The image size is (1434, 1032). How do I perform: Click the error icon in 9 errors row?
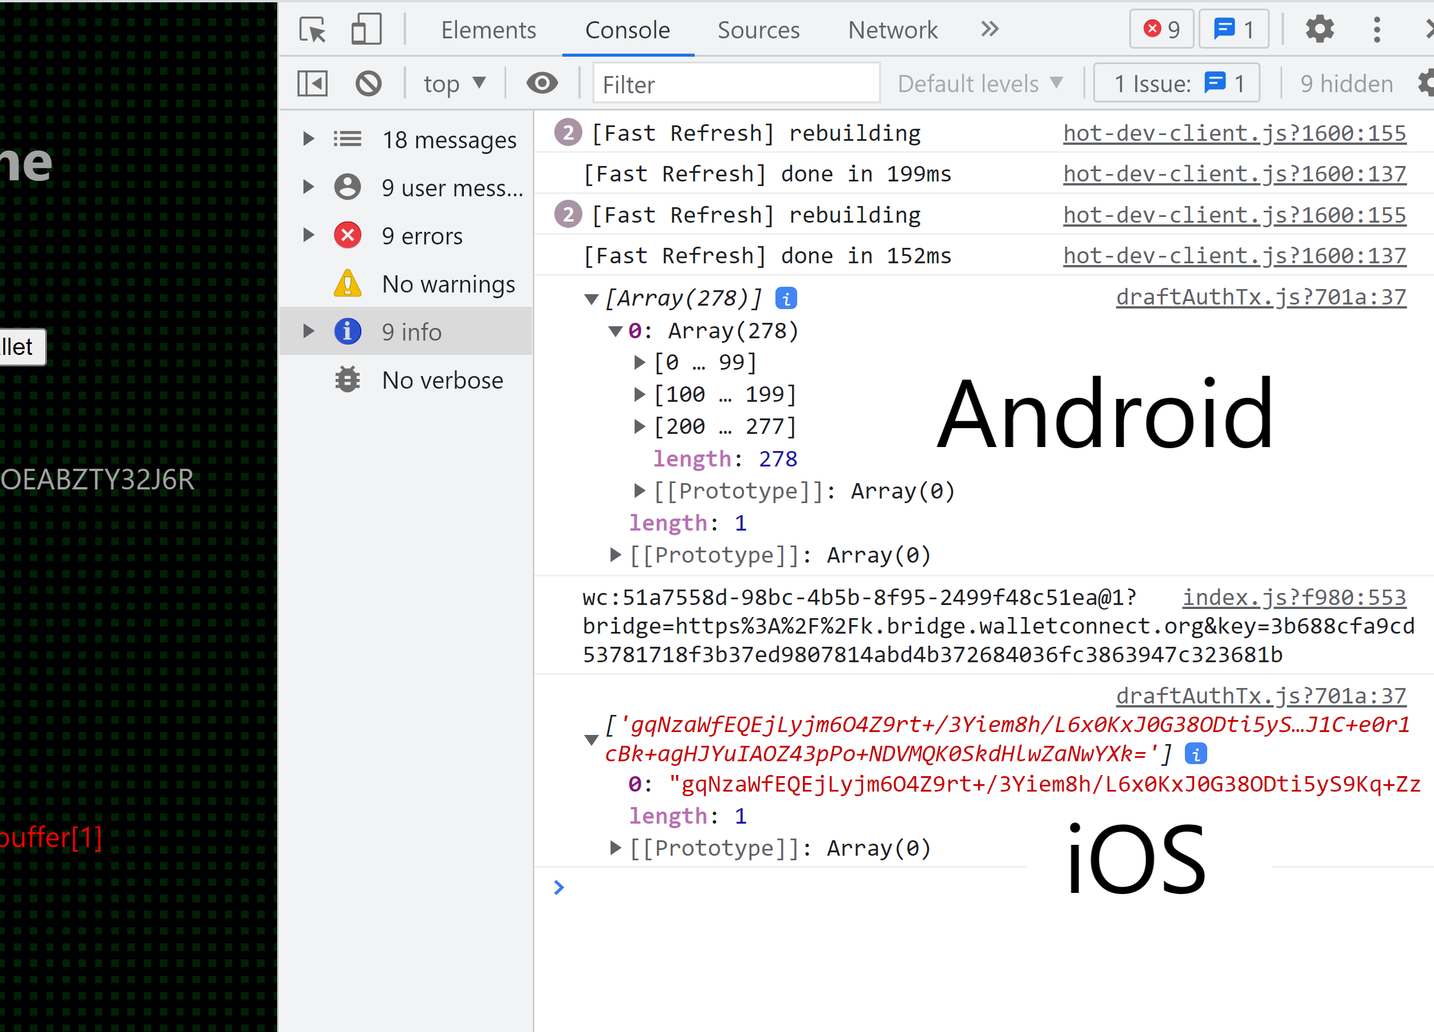point(347,235)
